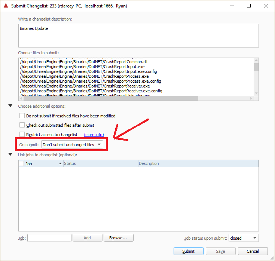The height and width of the screenshot is (261, 275).
Task: Click the Description column header
Action: pyautogui.click(x=198, y=163)
